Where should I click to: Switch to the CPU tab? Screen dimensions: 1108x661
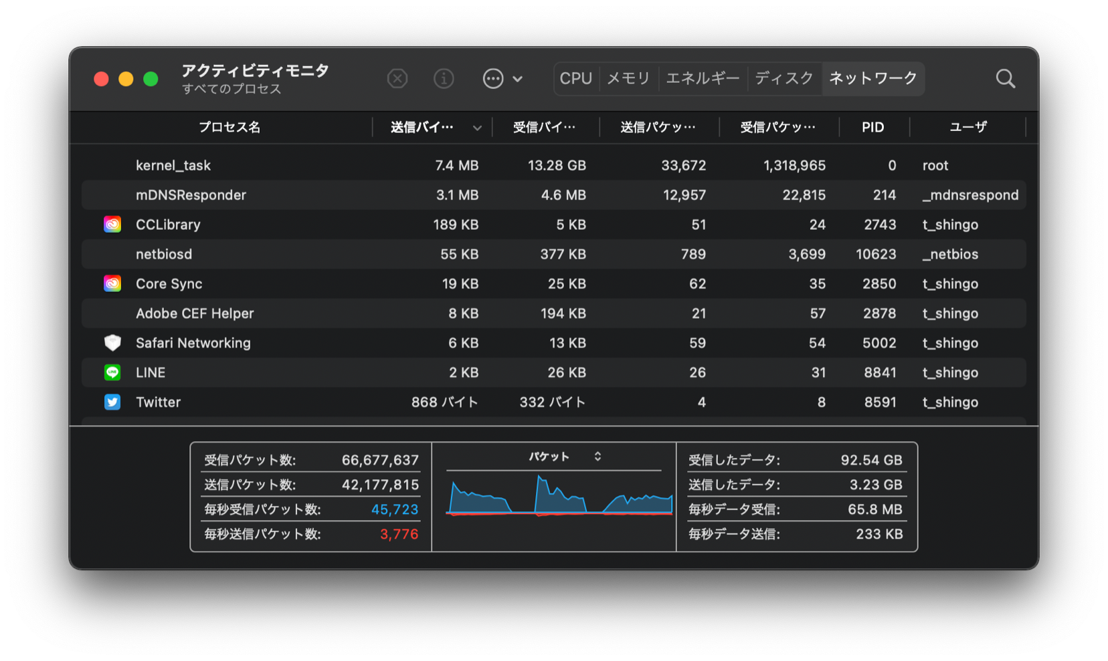[576, 79]
